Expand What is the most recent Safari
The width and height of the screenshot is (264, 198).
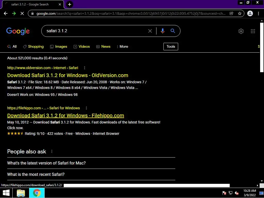[x=91, y=175]
